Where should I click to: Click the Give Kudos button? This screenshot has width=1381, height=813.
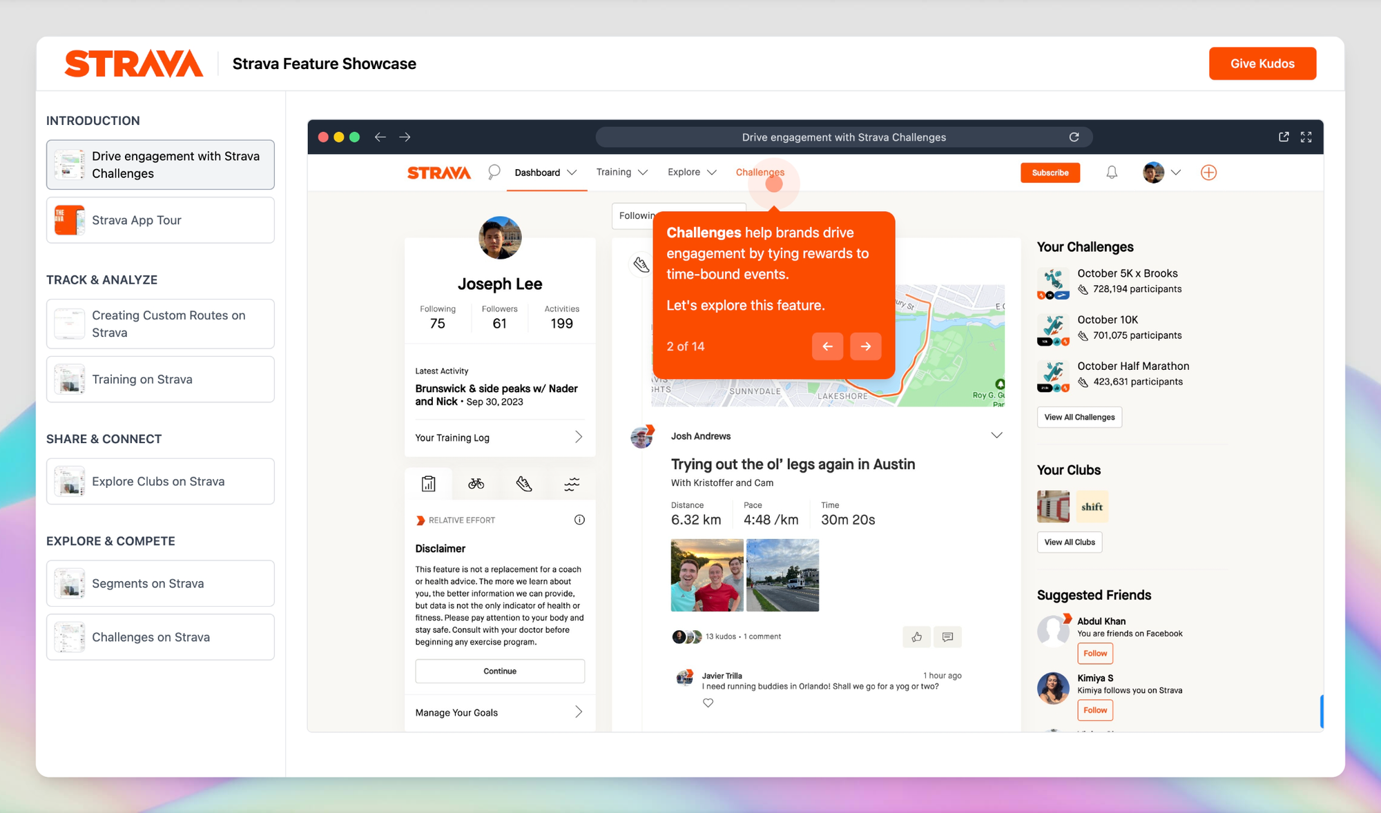(x=1262, y=63)
